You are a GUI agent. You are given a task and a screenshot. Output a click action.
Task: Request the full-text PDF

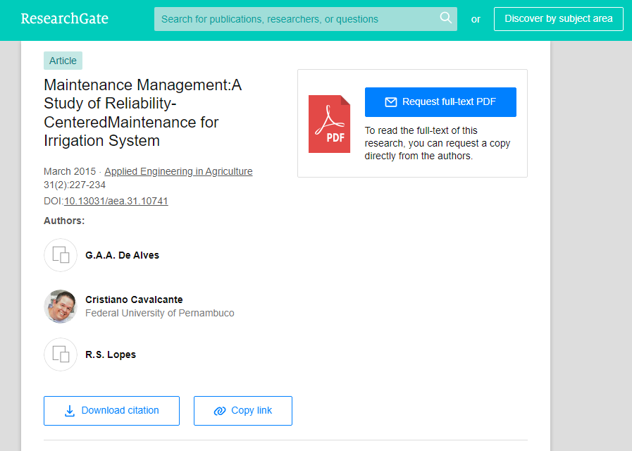[440, 102]
